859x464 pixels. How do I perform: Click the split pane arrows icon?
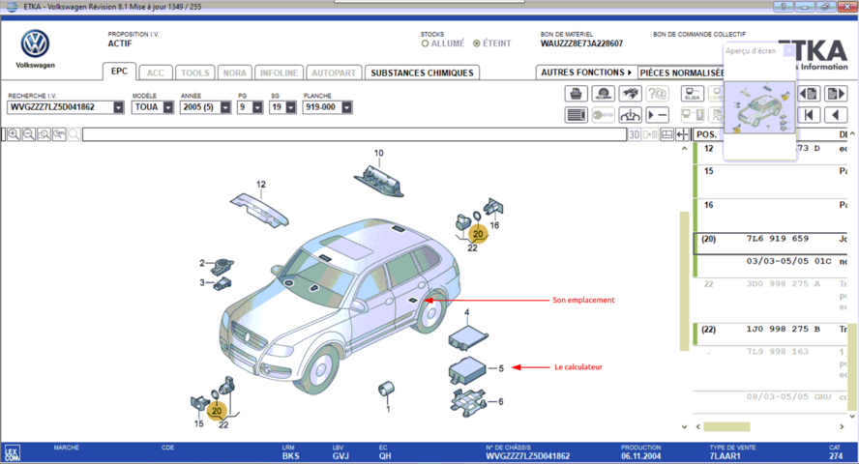683,134
